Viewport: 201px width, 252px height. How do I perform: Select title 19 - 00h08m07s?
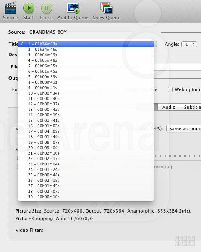[x=86, y=142]
